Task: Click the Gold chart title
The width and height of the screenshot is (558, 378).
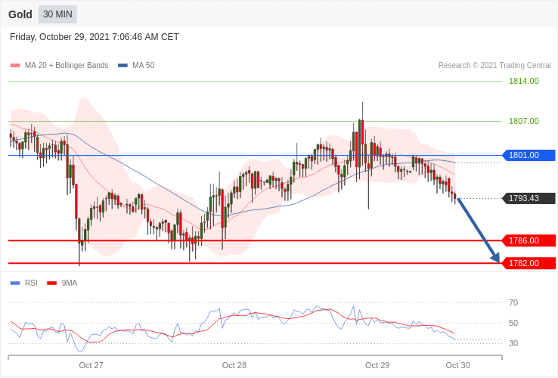Action: (x=20, y=14)
